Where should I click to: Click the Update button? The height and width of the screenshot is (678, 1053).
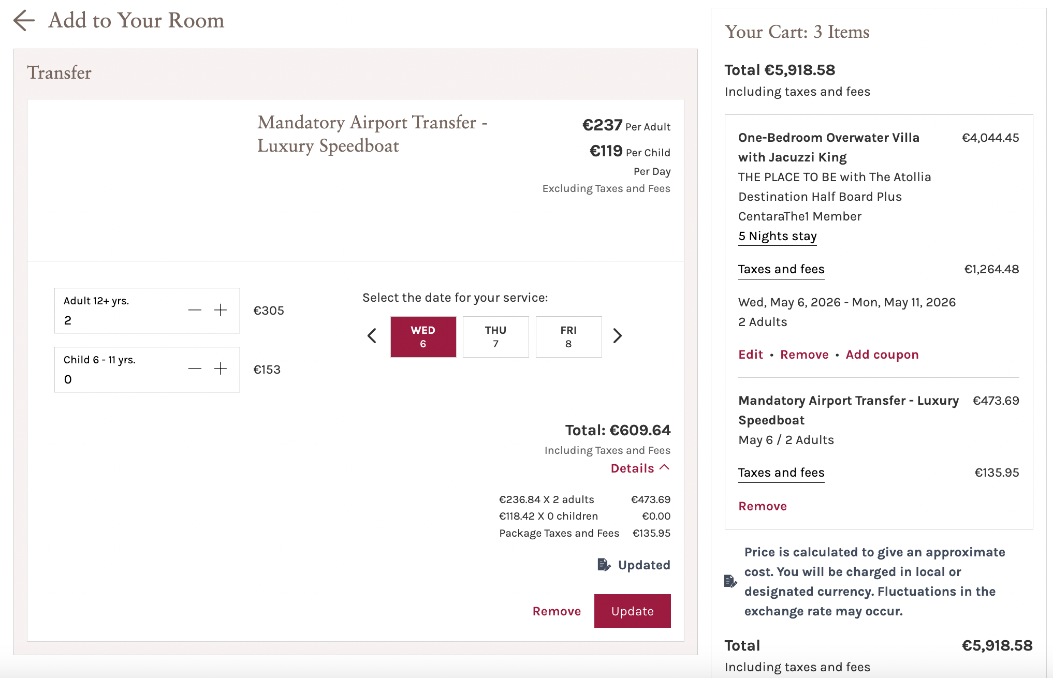coord(632,611)
